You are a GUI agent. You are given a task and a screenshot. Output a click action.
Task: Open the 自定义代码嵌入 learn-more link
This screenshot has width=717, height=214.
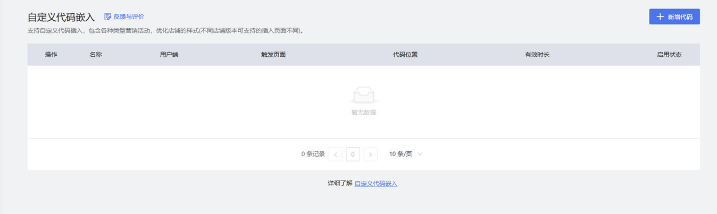click(376, 184)
